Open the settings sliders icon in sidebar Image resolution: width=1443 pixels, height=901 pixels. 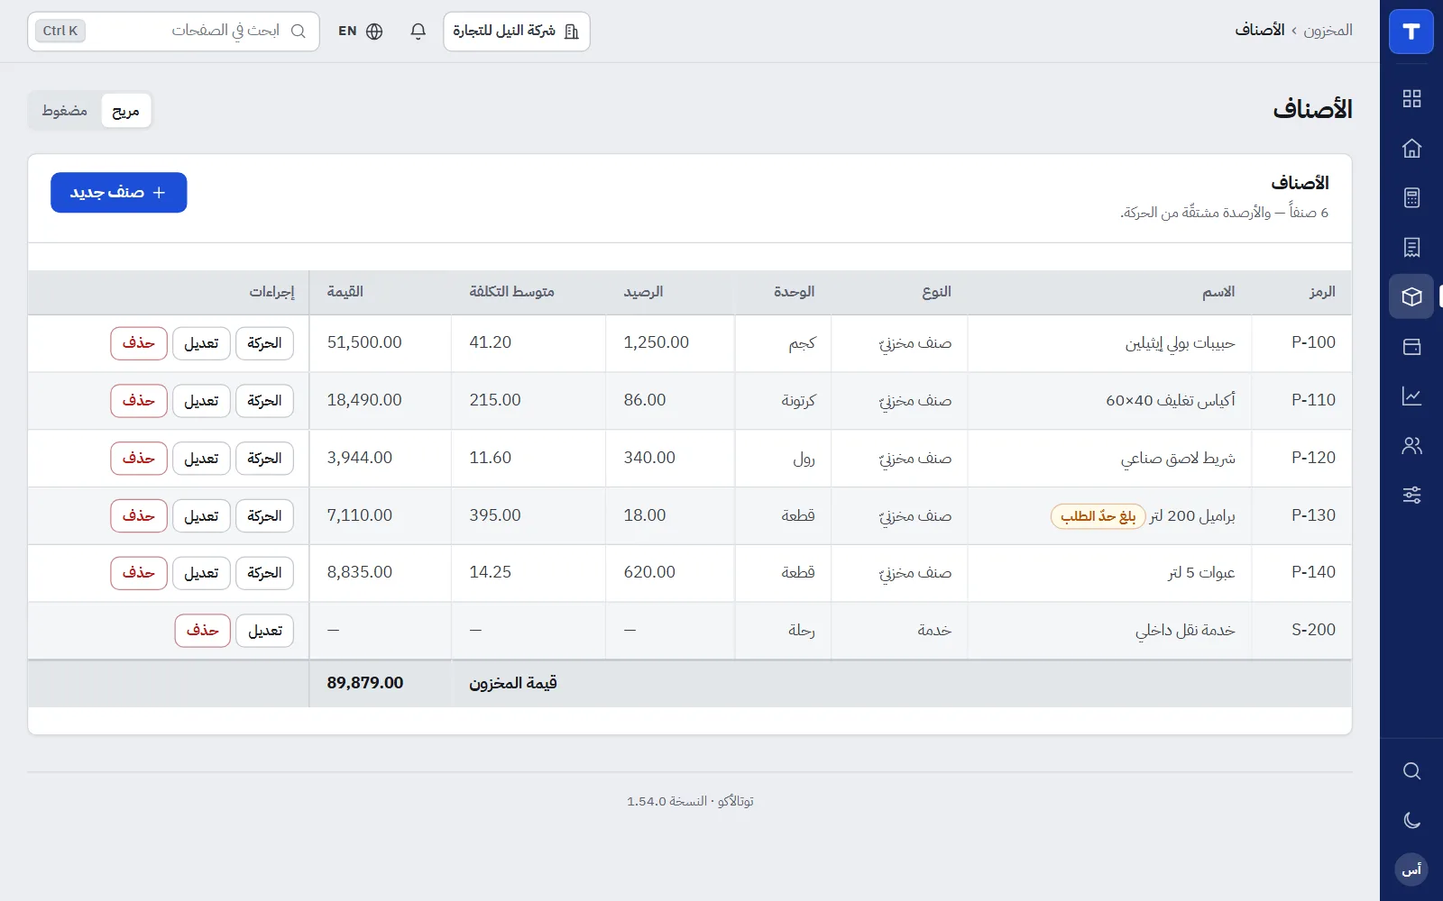(1411, 495)
